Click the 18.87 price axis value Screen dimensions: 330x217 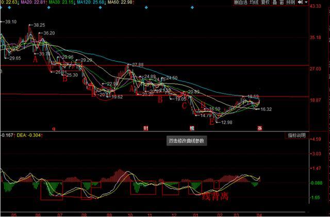316,100
